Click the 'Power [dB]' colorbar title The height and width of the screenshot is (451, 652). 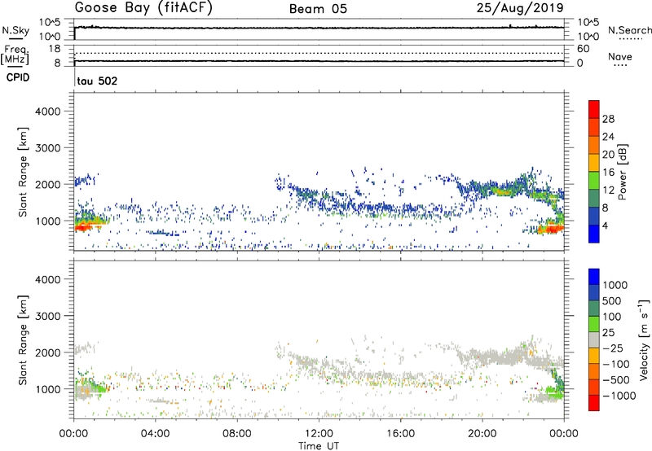pyautogui.click(x=623, y=172)
